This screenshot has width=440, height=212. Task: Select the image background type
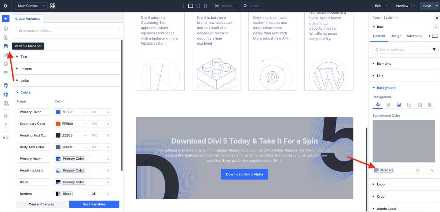point(399,105)
